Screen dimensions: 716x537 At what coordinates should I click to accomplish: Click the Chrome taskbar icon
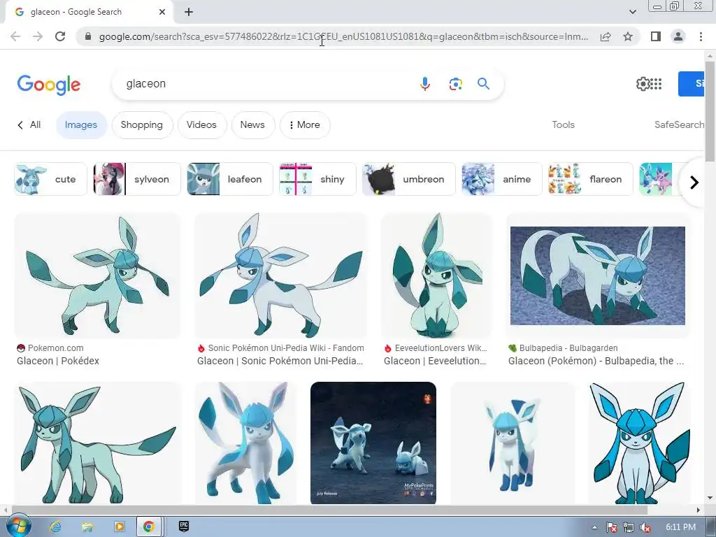[148, 527]
